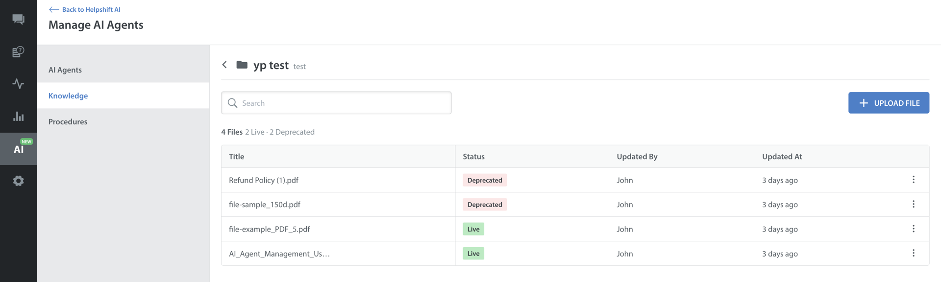Open options menu for AI_Agent_Management file row
The width and height of the screenshot is (941, 282).
point(913,253)
